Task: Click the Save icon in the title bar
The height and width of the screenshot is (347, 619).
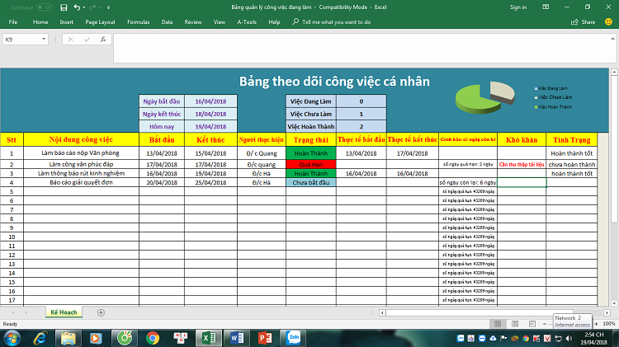Action: (64, 7)
